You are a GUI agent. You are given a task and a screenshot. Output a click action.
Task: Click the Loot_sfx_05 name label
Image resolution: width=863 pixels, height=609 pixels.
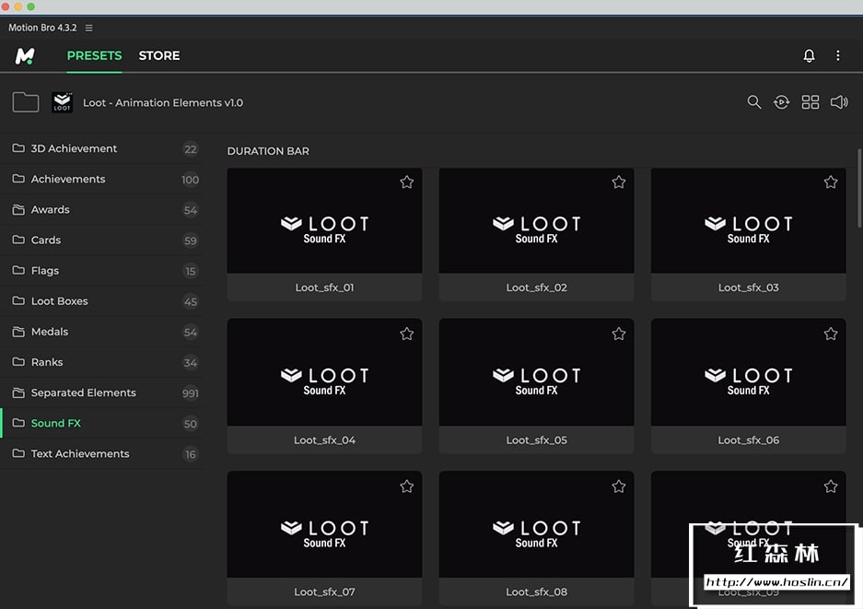[537, 440]
